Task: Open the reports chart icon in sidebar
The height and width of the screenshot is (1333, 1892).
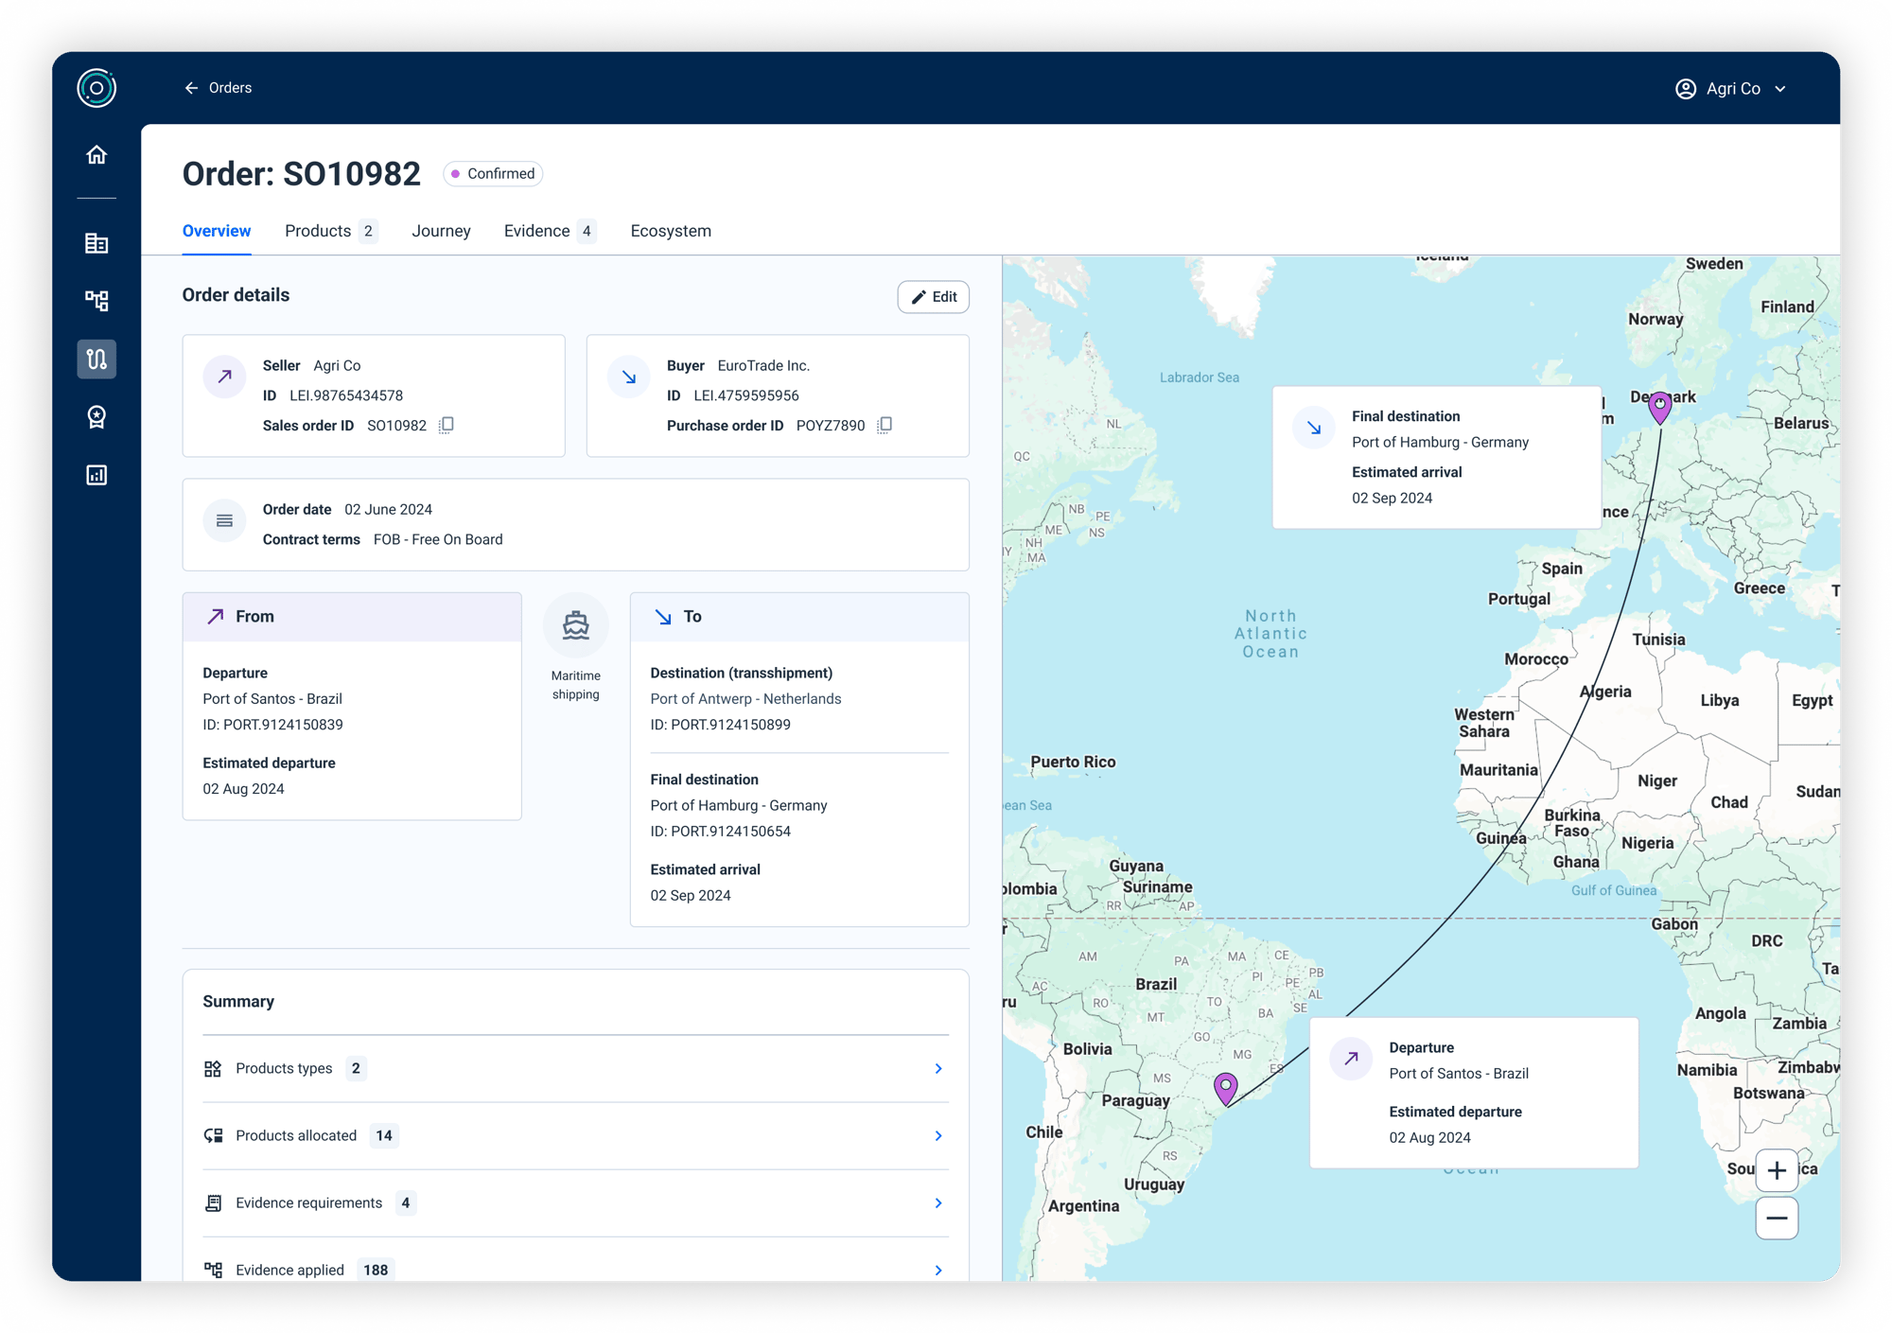Action: point(96,475)
